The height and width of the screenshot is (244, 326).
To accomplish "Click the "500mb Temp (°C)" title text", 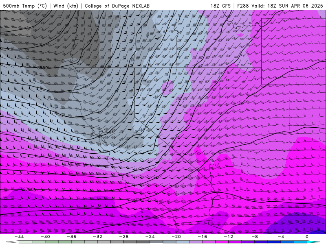I will coord(25,6).
